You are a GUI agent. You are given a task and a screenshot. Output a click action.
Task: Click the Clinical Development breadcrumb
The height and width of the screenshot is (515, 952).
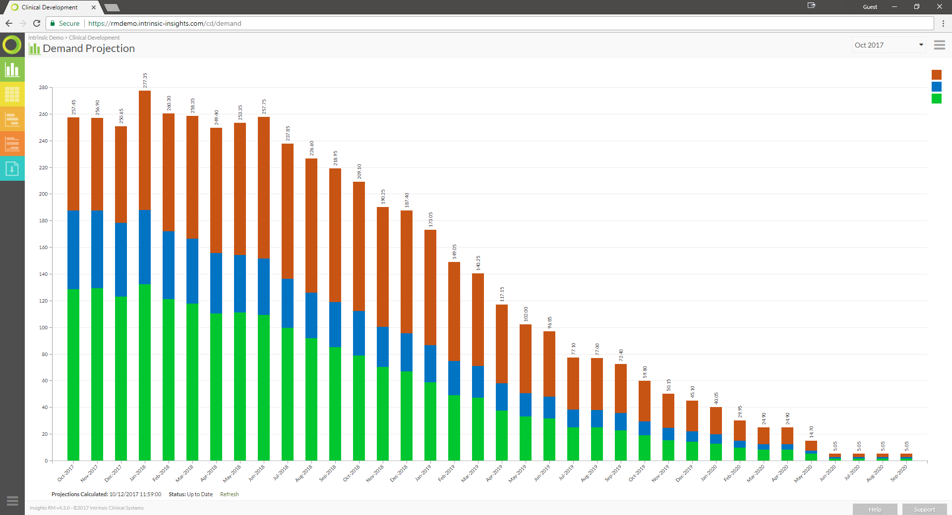(94, 38)
